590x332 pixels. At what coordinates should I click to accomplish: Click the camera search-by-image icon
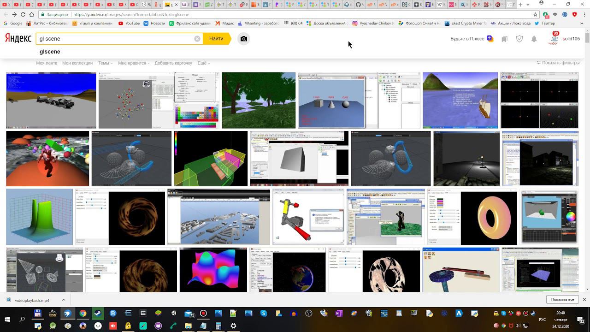pyautogui.click(x=244, y=39)
